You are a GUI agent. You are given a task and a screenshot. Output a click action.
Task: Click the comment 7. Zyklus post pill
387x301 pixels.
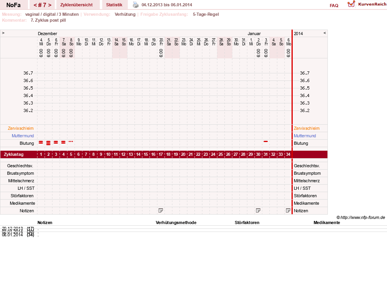tap(48, 20)
